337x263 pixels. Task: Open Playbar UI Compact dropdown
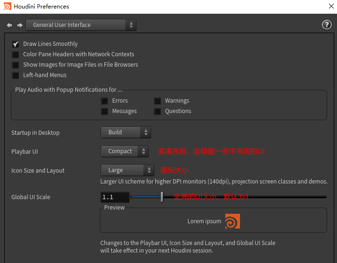[x=124, y=151]
